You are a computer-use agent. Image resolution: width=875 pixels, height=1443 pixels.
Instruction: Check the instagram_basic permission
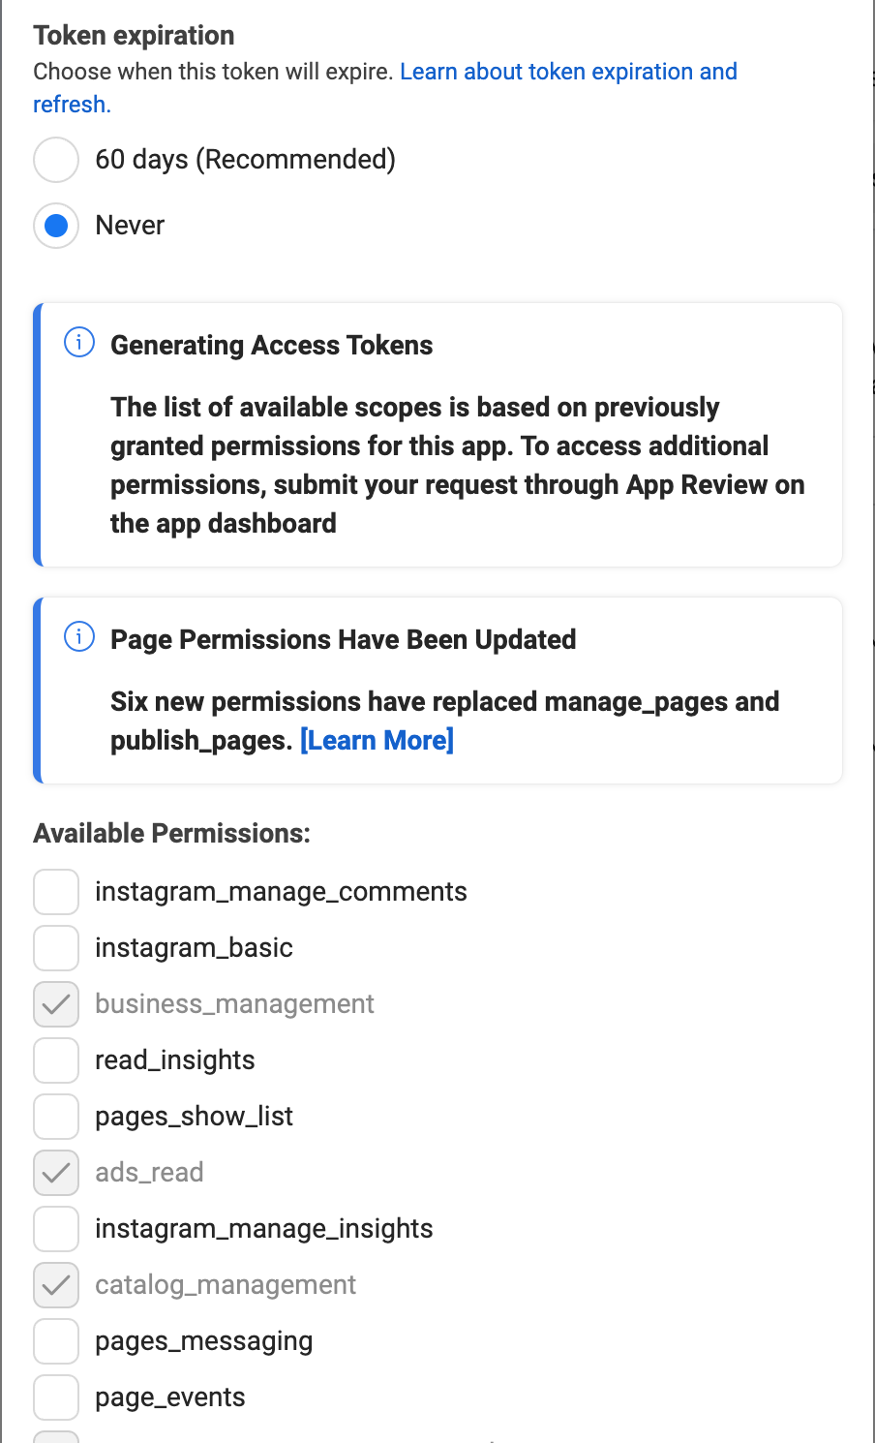pos(56,948)
